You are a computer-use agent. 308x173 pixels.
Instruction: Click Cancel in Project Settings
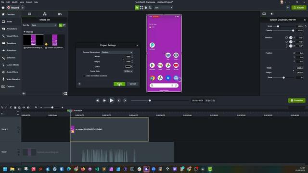coord(133,84)
